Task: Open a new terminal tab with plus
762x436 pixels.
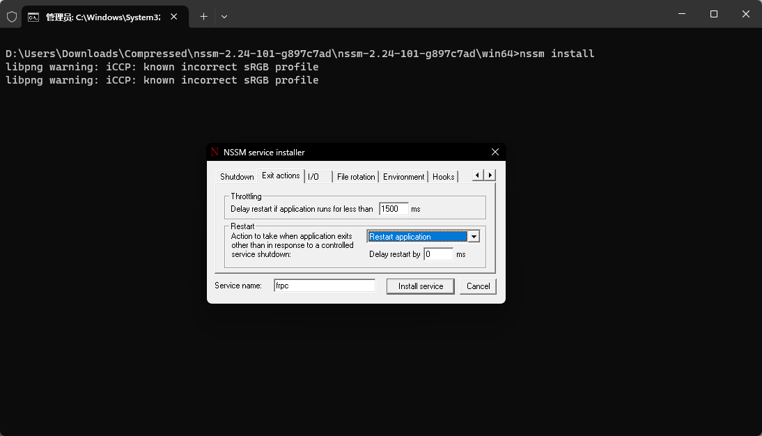Action: click(x=203, y=17)
